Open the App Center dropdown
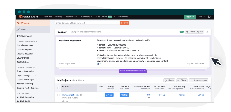 click(105, 17)
